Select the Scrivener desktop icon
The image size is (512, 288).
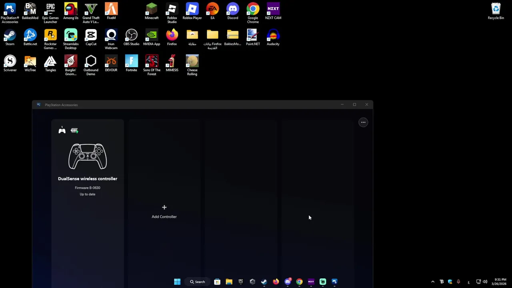[x=10, y=63]
